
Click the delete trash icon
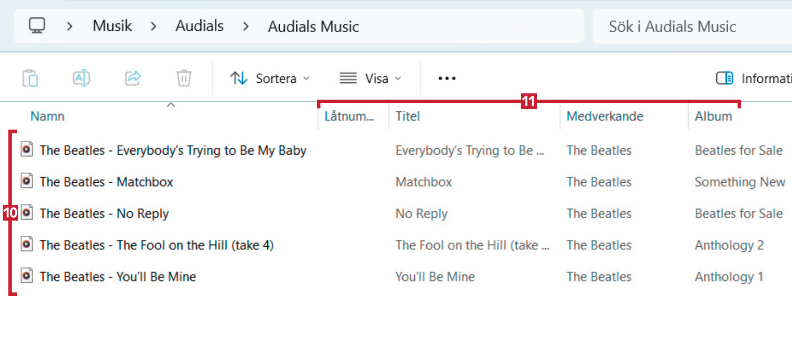tap(184, 78)
